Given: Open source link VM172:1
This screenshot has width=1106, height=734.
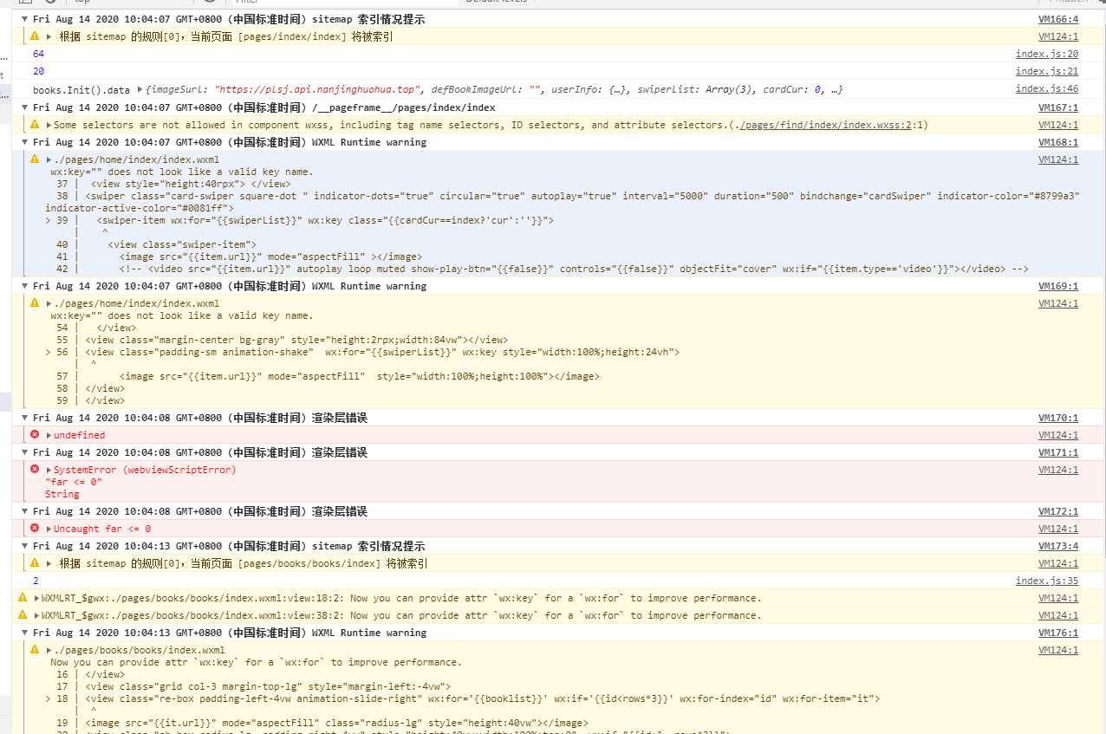Looking at the screenshot, I should pyautogui.click(x=1058, y=511).
